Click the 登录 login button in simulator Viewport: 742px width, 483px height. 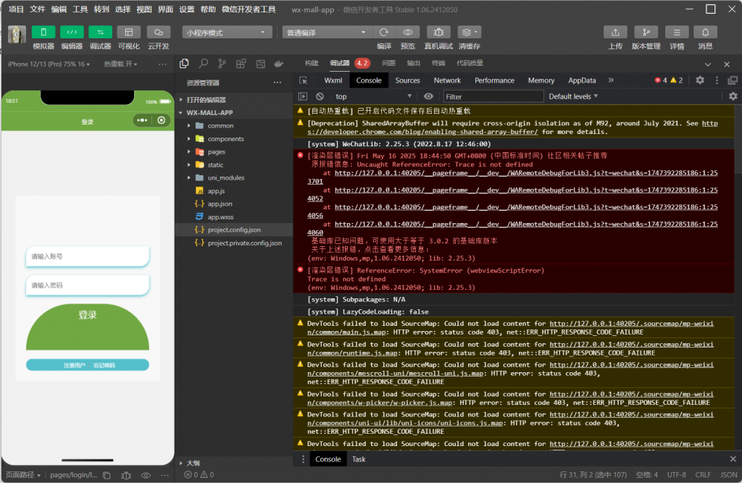[88, 326]
